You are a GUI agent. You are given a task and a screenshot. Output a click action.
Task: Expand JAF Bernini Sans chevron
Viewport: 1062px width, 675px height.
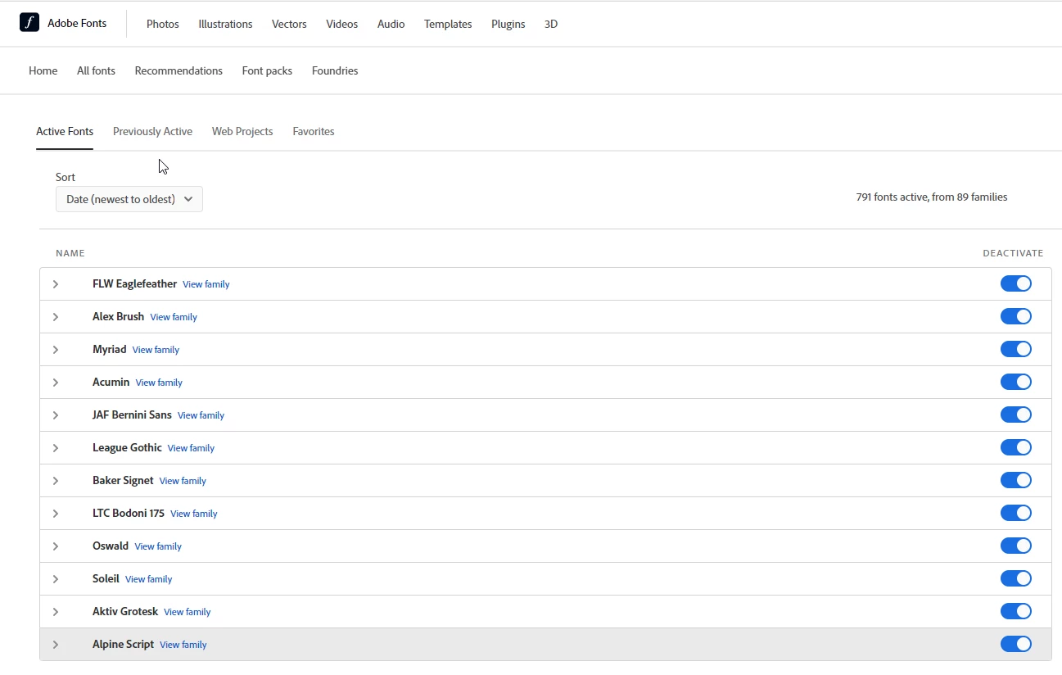(x=56, y=415)
